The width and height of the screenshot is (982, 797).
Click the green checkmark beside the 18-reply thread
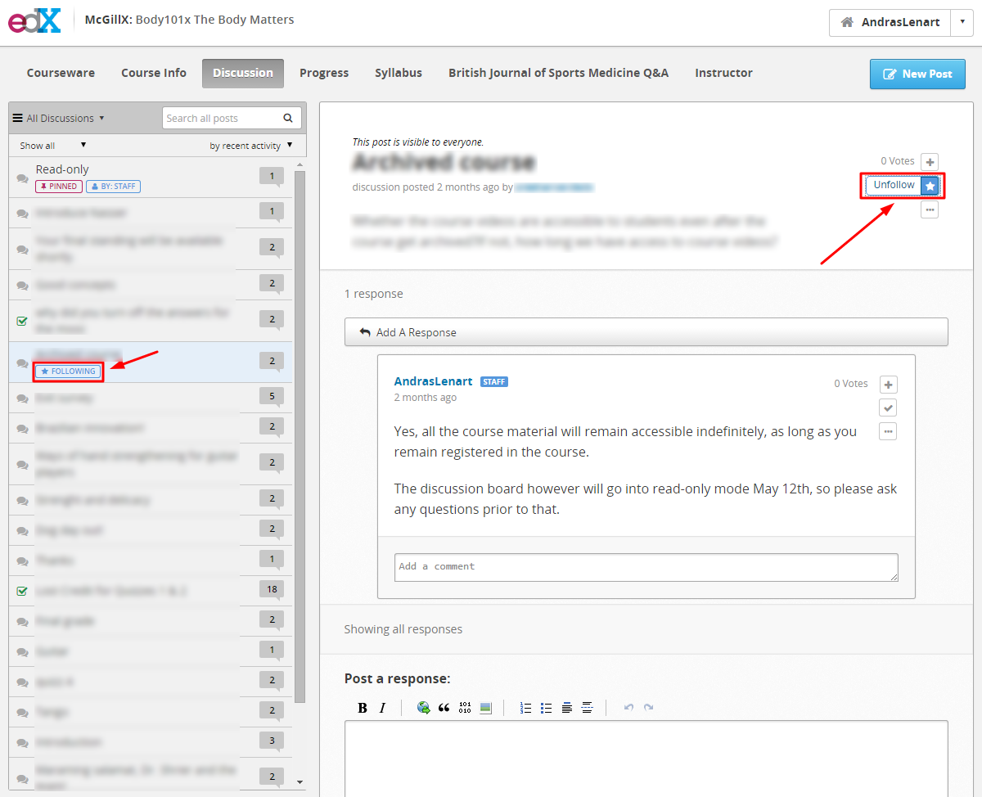coord(22,591)
